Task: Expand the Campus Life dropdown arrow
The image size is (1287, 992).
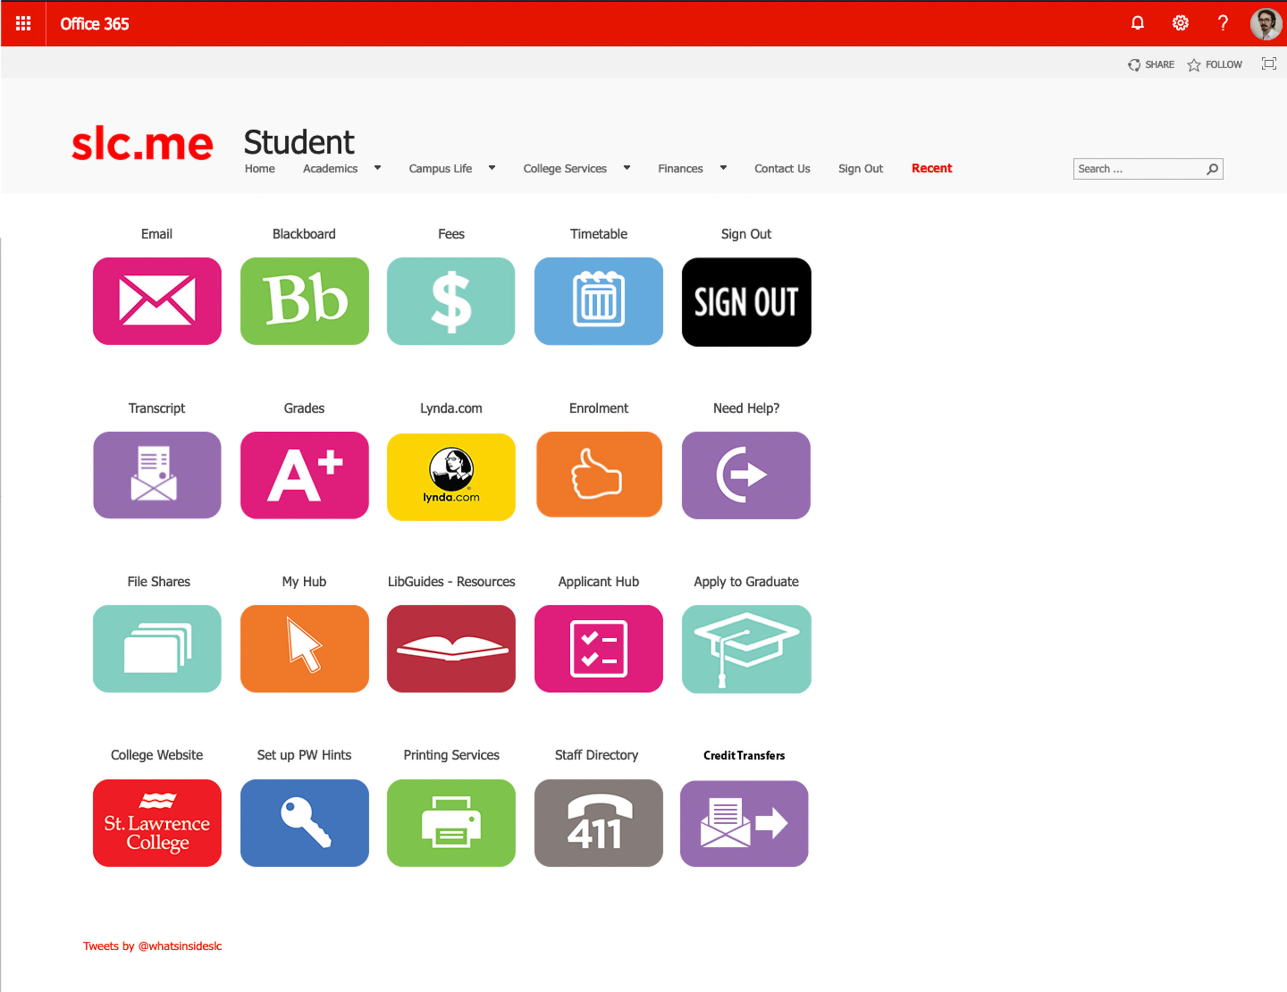Action: (x=492, y=168)
